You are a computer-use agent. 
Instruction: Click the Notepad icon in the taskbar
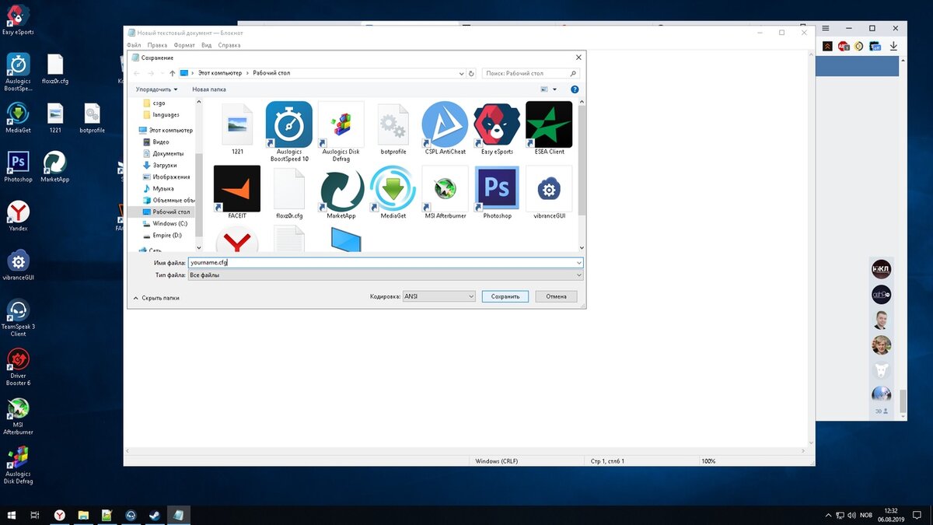[180, 515]
